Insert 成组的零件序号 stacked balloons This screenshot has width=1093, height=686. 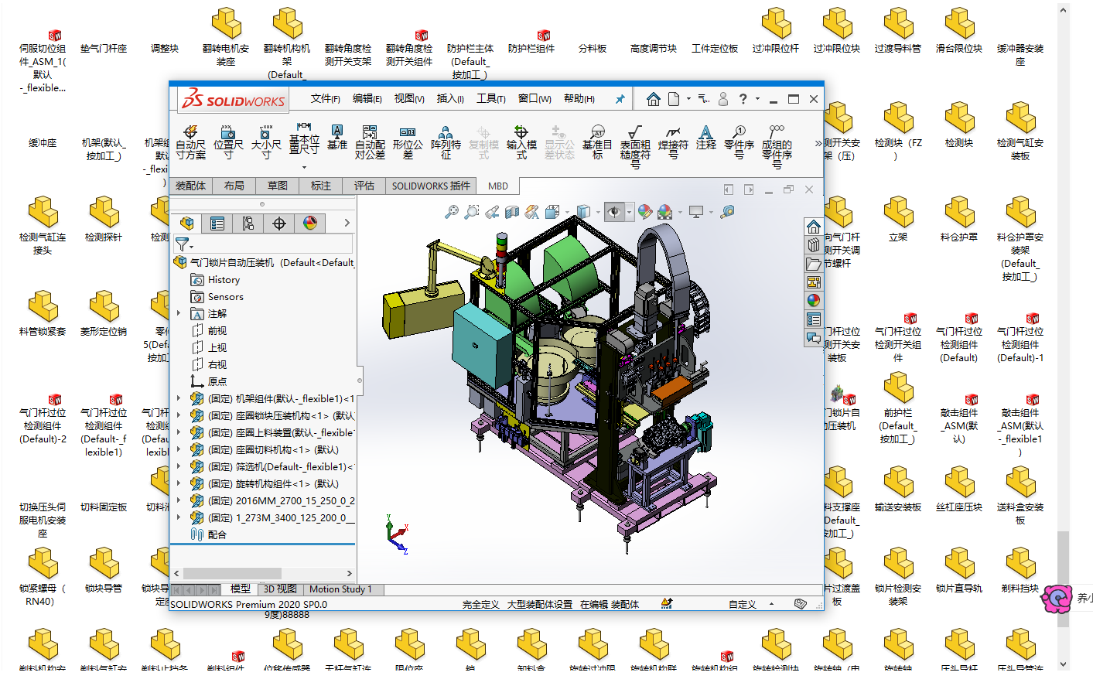(777, 146)
